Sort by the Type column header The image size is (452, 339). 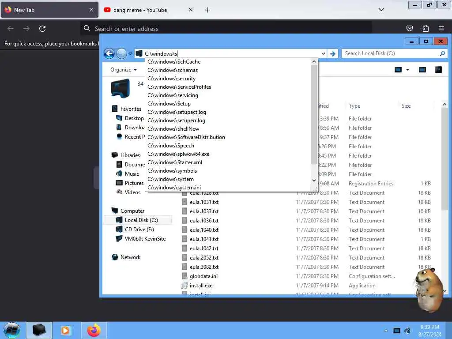click(x=354, y=106)
